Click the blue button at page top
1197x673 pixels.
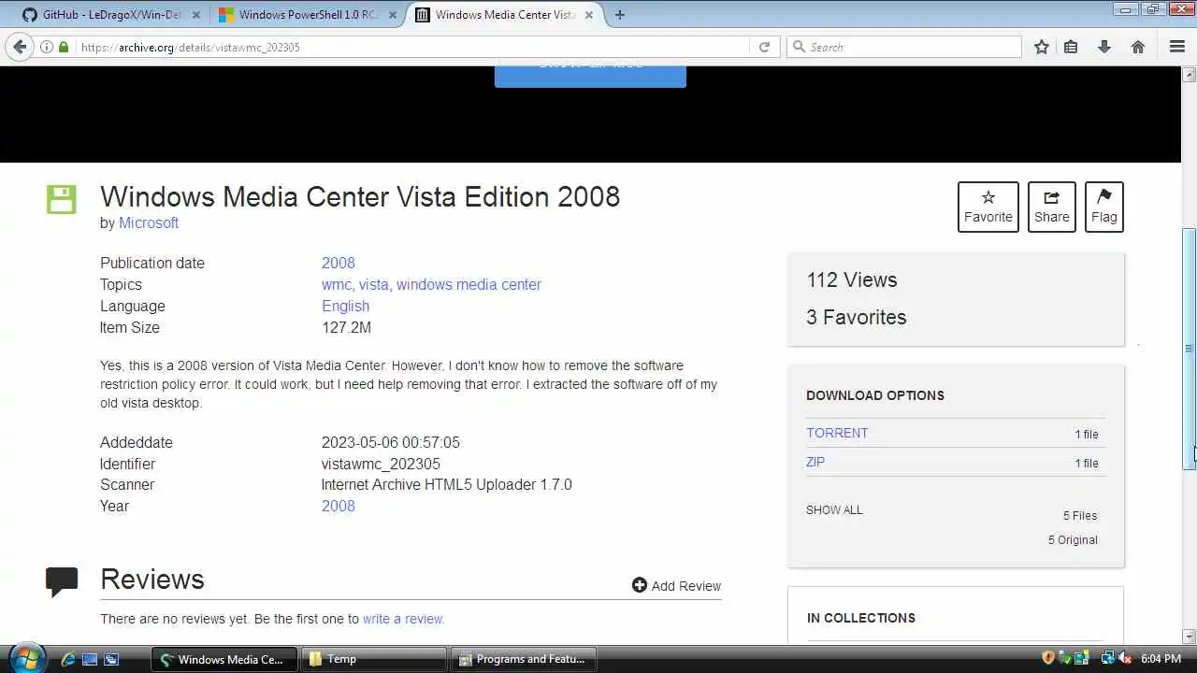pos(590,75)
